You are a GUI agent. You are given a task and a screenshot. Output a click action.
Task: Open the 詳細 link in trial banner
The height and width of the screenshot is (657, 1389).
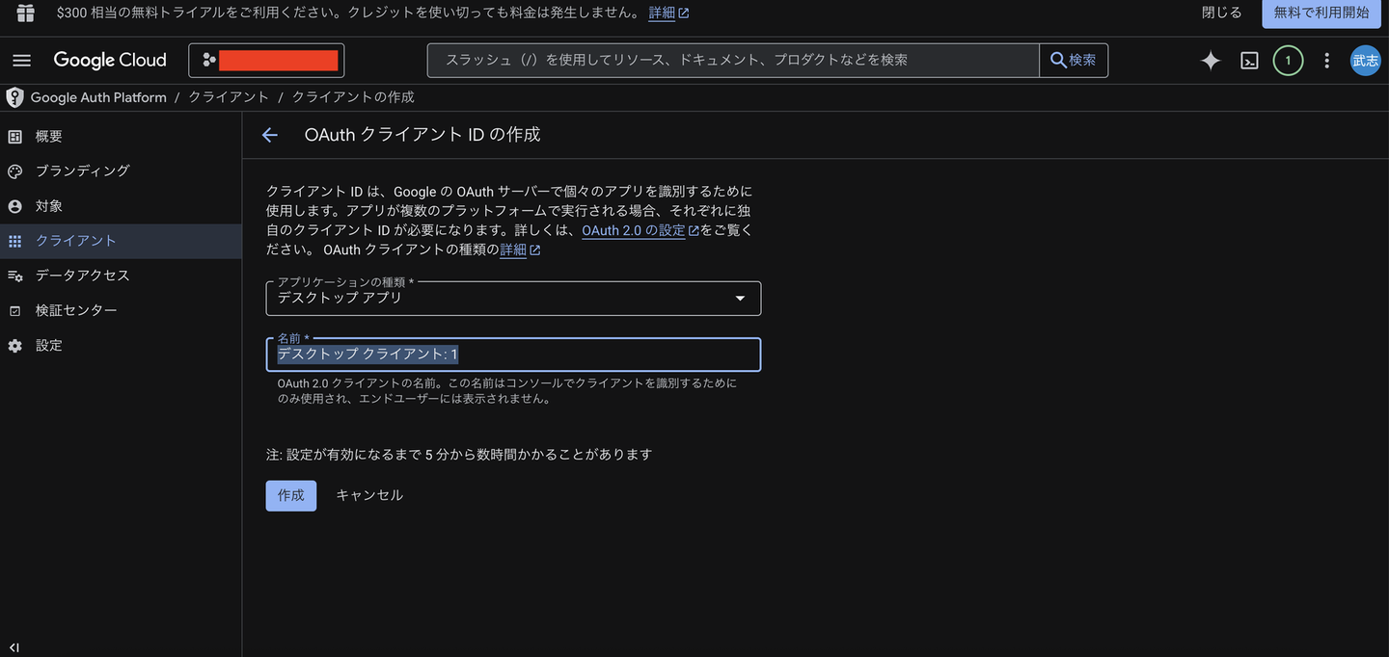(668, 13)
